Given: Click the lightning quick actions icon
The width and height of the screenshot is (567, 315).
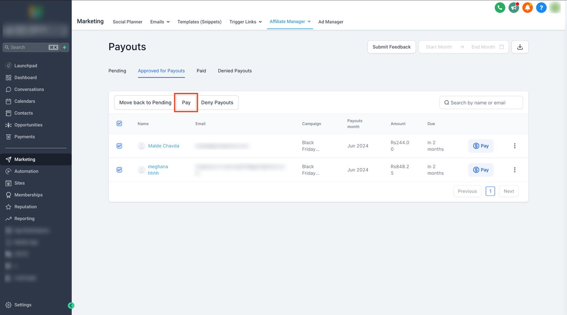Looking at the screenshot, I should pos(64,47).
